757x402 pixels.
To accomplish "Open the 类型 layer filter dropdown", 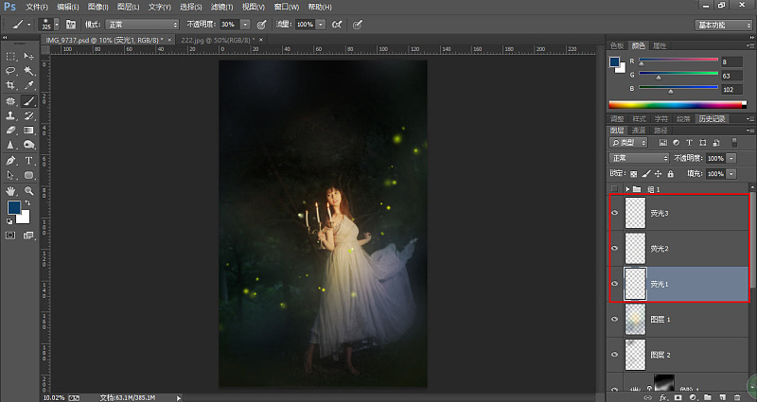I will click(x=628, y=143).
